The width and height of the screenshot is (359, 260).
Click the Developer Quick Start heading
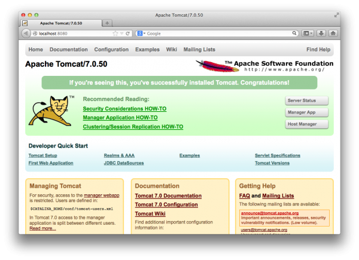click(58, 146)
